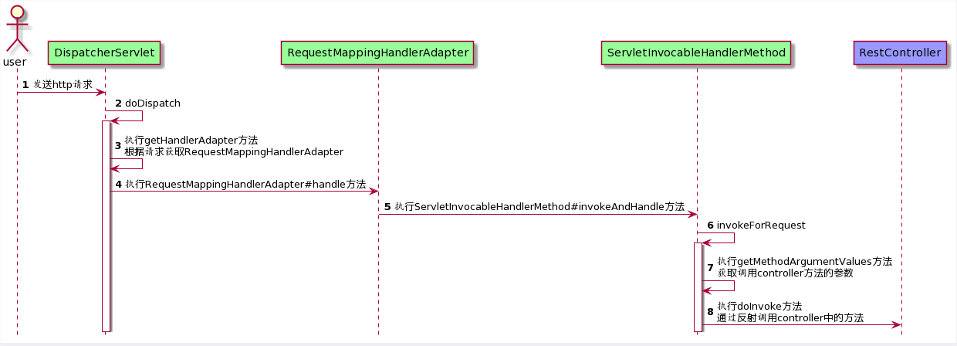
Task: Click the doDispatch self-call loop arrow
Action: coord(141,116)
